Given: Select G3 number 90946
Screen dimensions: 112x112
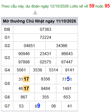Looking at the screenshot, I should click(24, 54).
